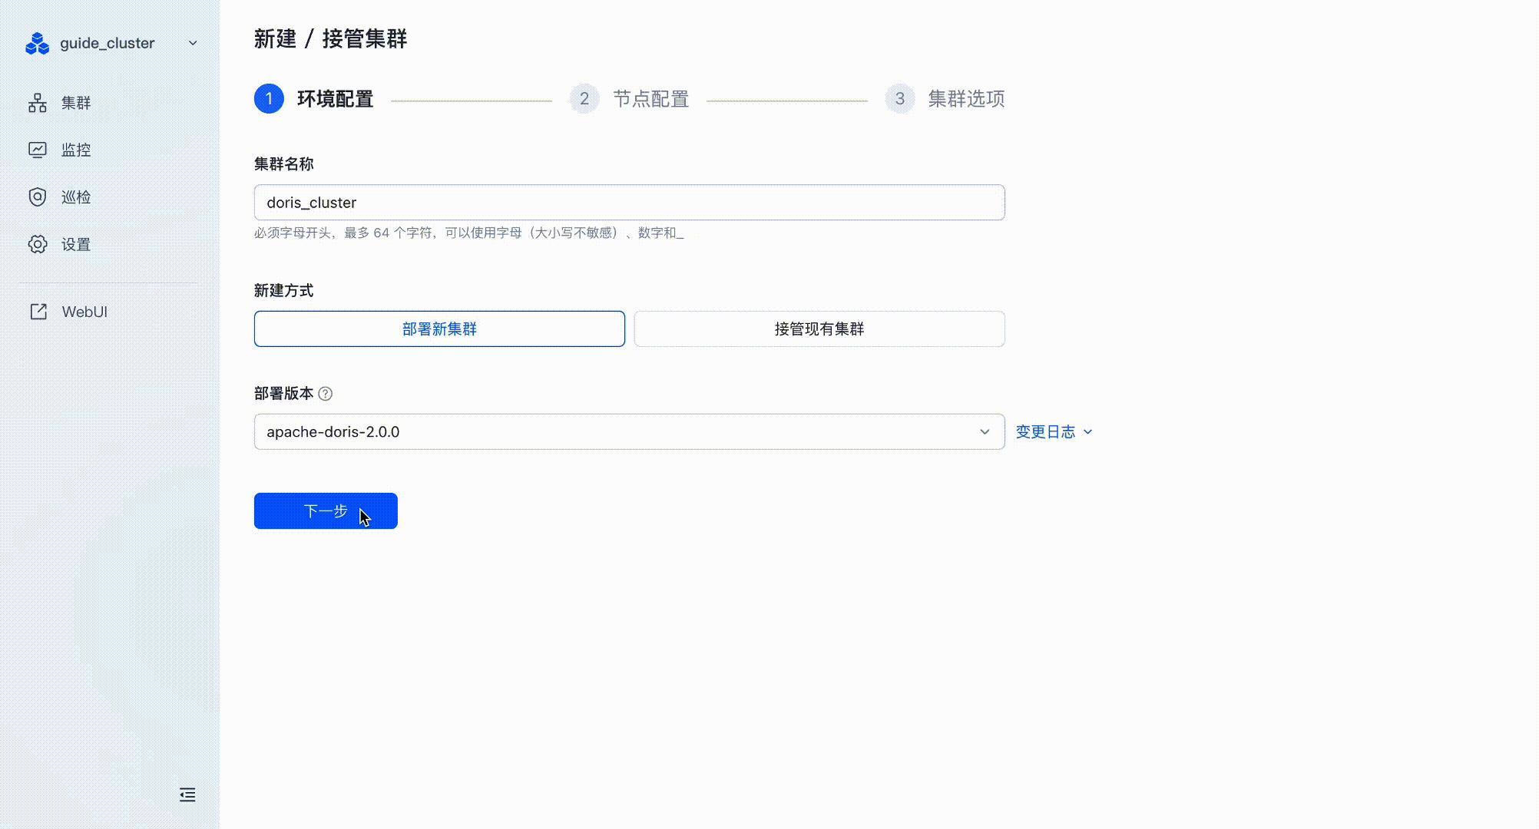Launch the WebUI via the external link icon
The image size is (1539, 829).
(37, 311)
